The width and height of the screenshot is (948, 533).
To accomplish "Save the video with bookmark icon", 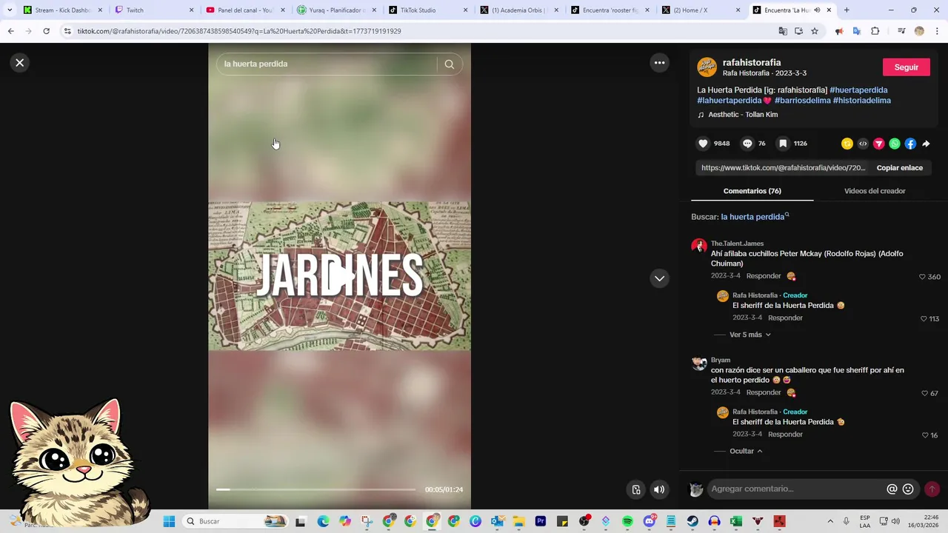I will pos(782,144).
